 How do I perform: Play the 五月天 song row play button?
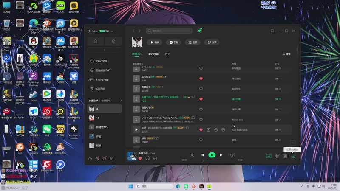(136, 130)
